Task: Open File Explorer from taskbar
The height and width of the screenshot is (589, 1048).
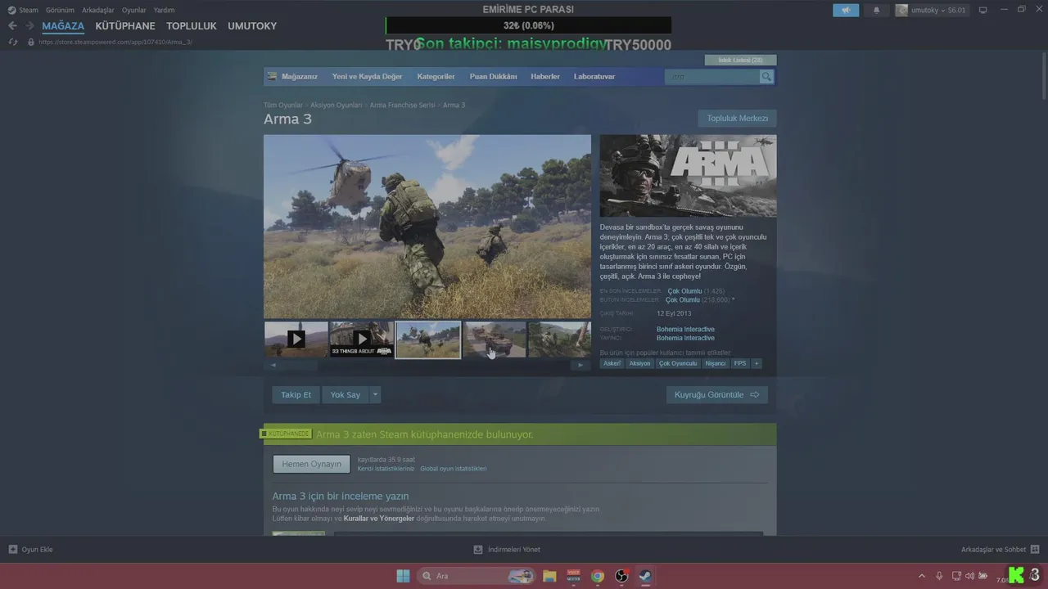Action: (549, 576)
